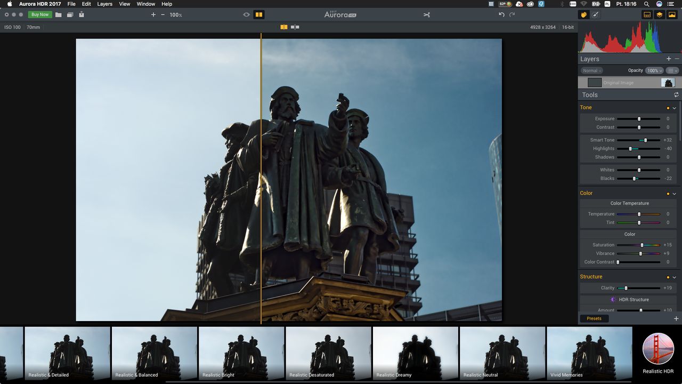
Task: Open the View menu
Action: [125, 4]
